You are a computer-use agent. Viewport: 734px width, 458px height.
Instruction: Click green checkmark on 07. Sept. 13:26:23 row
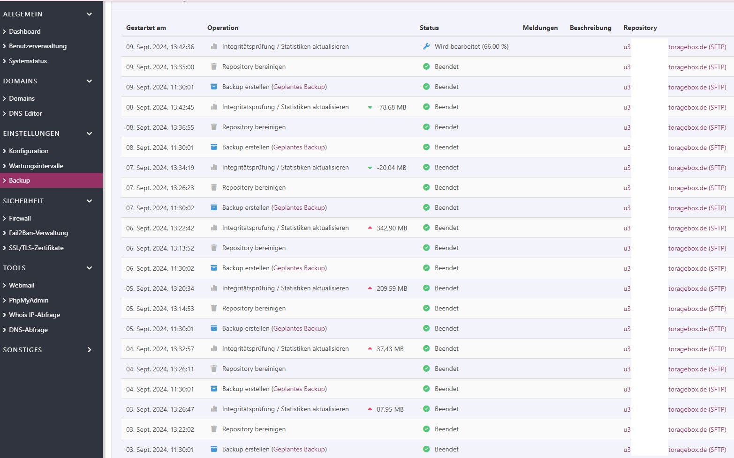426,187
